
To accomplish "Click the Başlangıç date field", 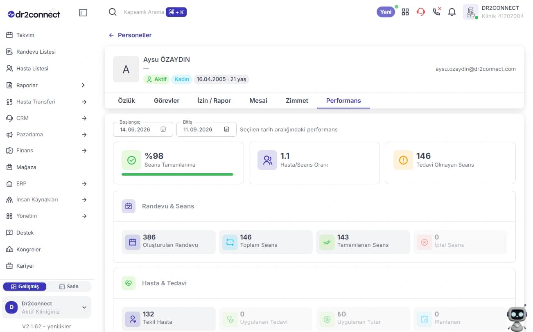I will [143, 129].
